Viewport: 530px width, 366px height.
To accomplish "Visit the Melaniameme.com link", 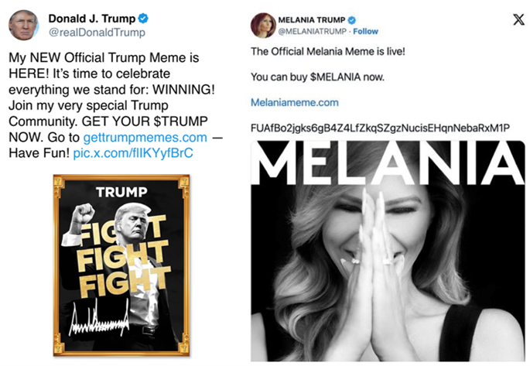I will click(295, 102).
